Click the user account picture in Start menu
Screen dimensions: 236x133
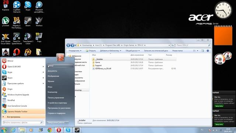pos(60,57)
